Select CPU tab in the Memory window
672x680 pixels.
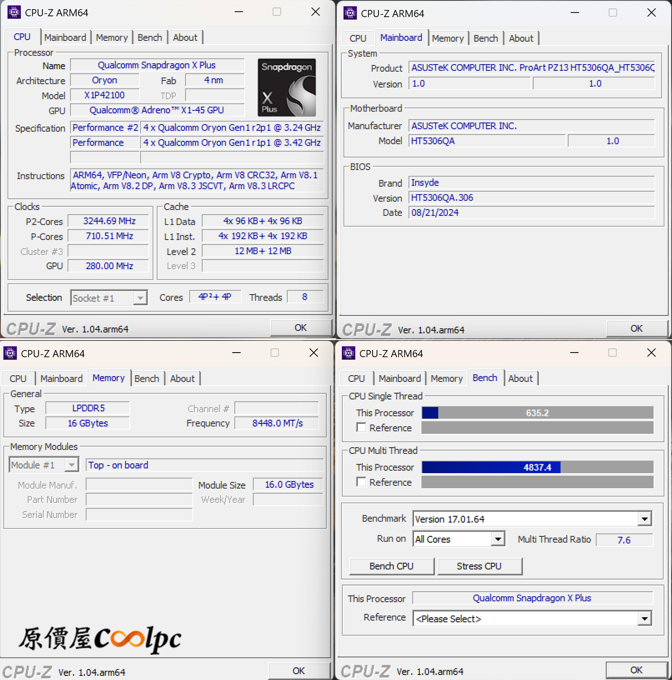coord(18,378)
